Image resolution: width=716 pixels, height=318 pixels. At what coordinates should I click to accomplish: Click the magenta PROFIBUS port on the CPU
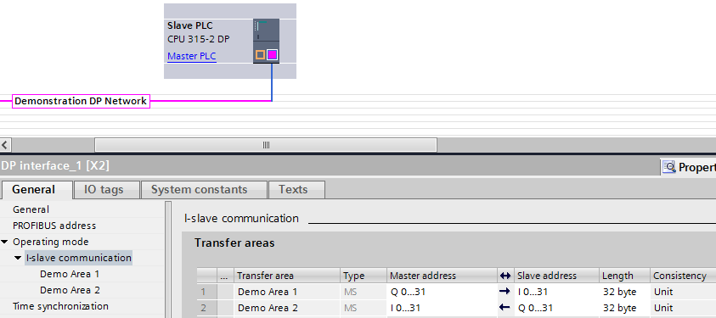(x=272, y=55)
